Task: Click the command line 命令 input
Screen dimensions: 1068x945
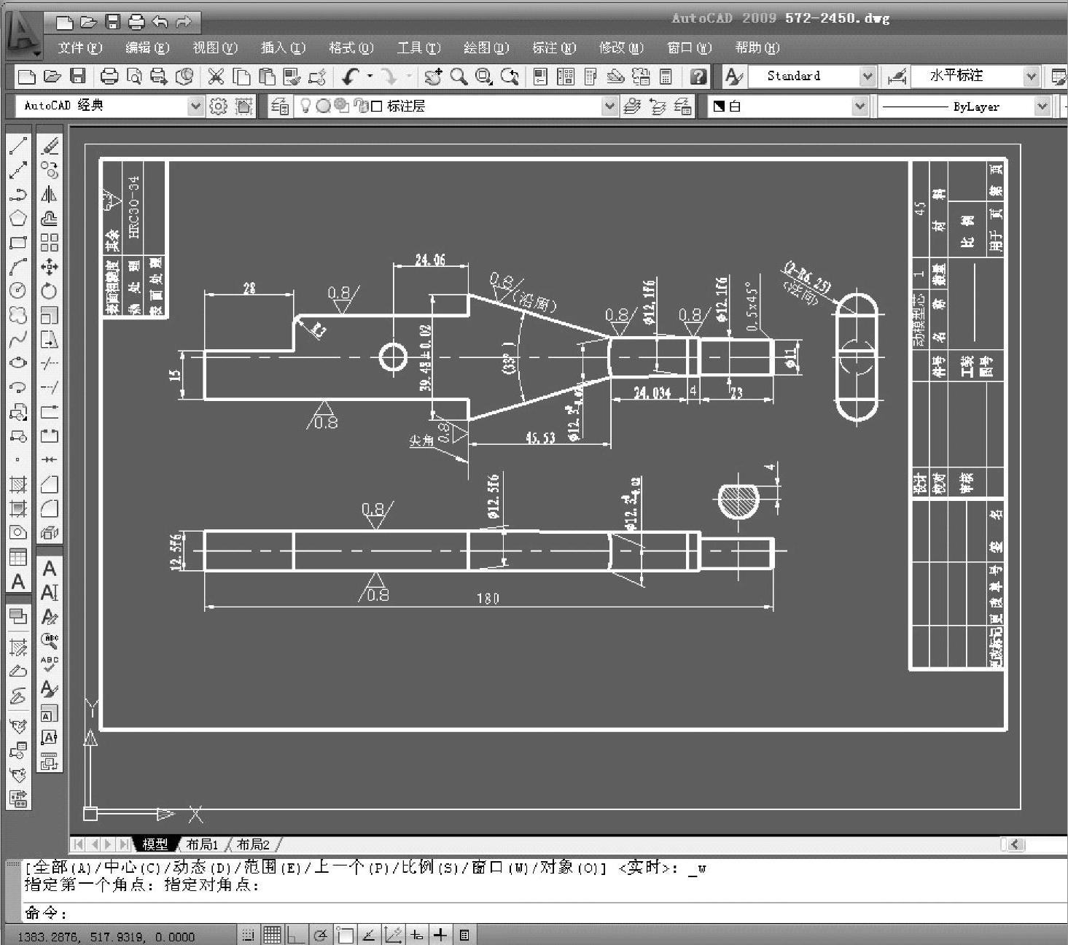Action: pos(545,913)
